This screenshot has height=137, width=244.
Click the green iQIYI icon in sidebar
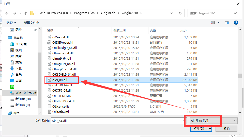click(12, 87)
